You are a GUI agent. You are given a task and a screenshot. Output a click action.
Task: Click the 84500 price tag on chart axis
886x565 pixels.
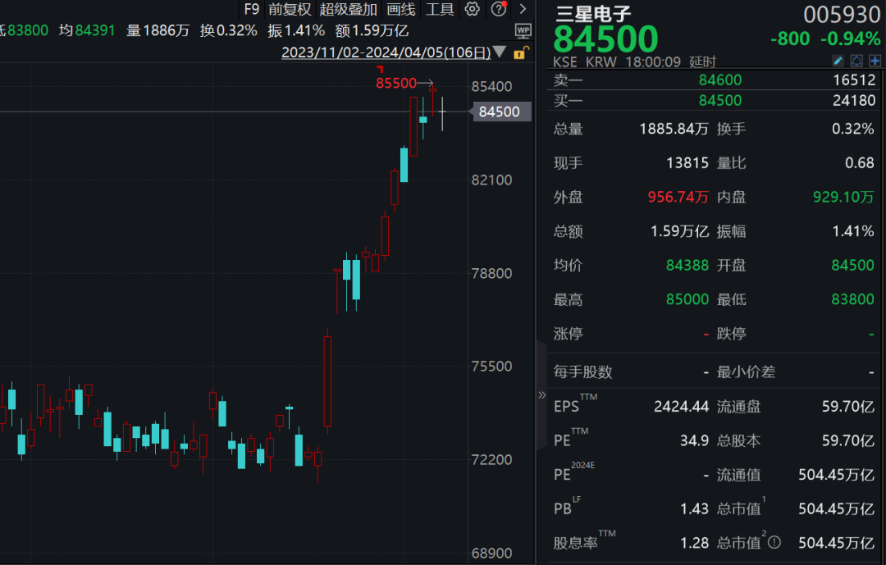[x=500, y=112]
